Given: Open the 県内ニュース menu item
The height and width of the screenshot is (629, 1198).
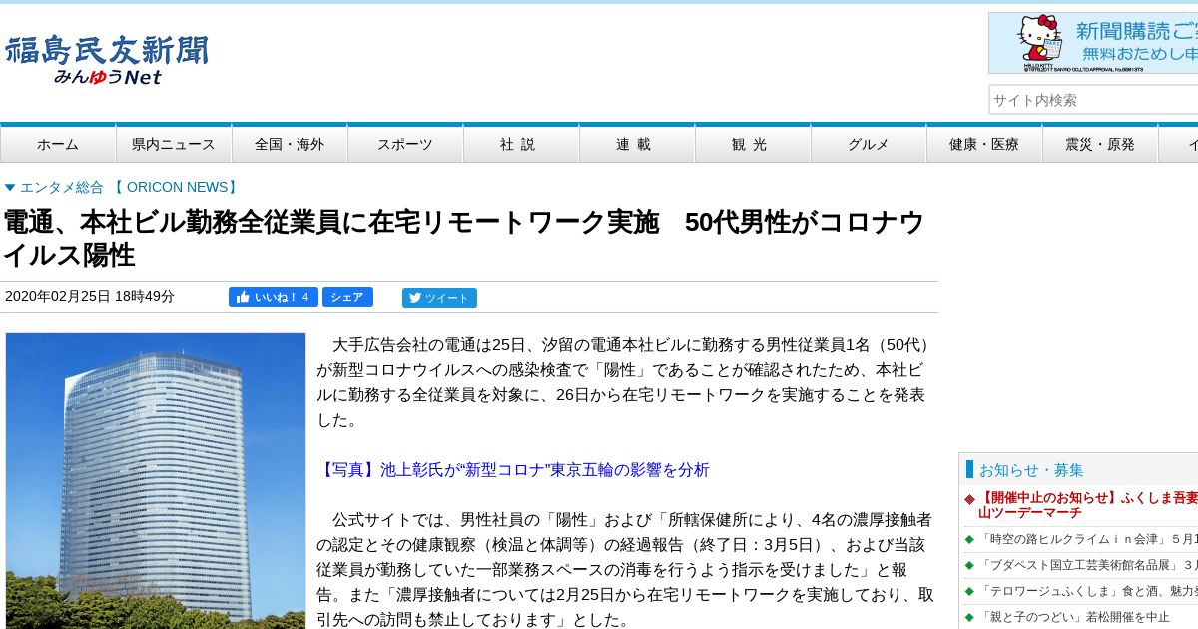Looking at the screenshot, I should tap(174, 144).
